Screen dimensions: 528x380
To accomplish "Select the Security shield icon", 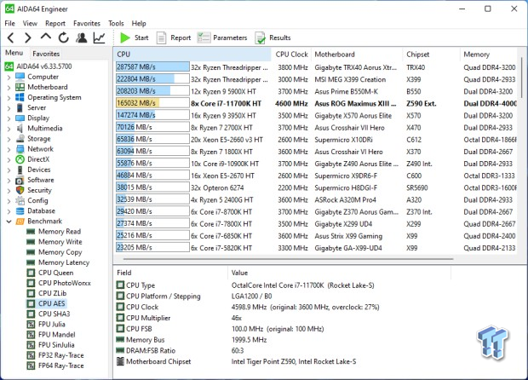I will point(20,190).
